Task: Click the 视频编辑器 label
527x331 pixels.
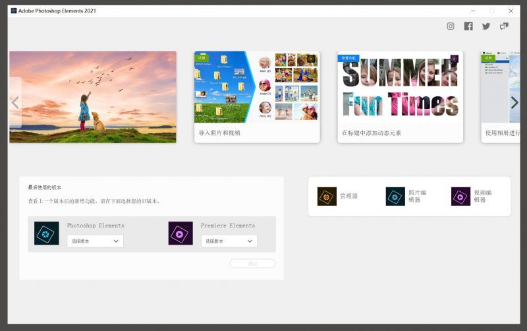Action: [483, 196]
